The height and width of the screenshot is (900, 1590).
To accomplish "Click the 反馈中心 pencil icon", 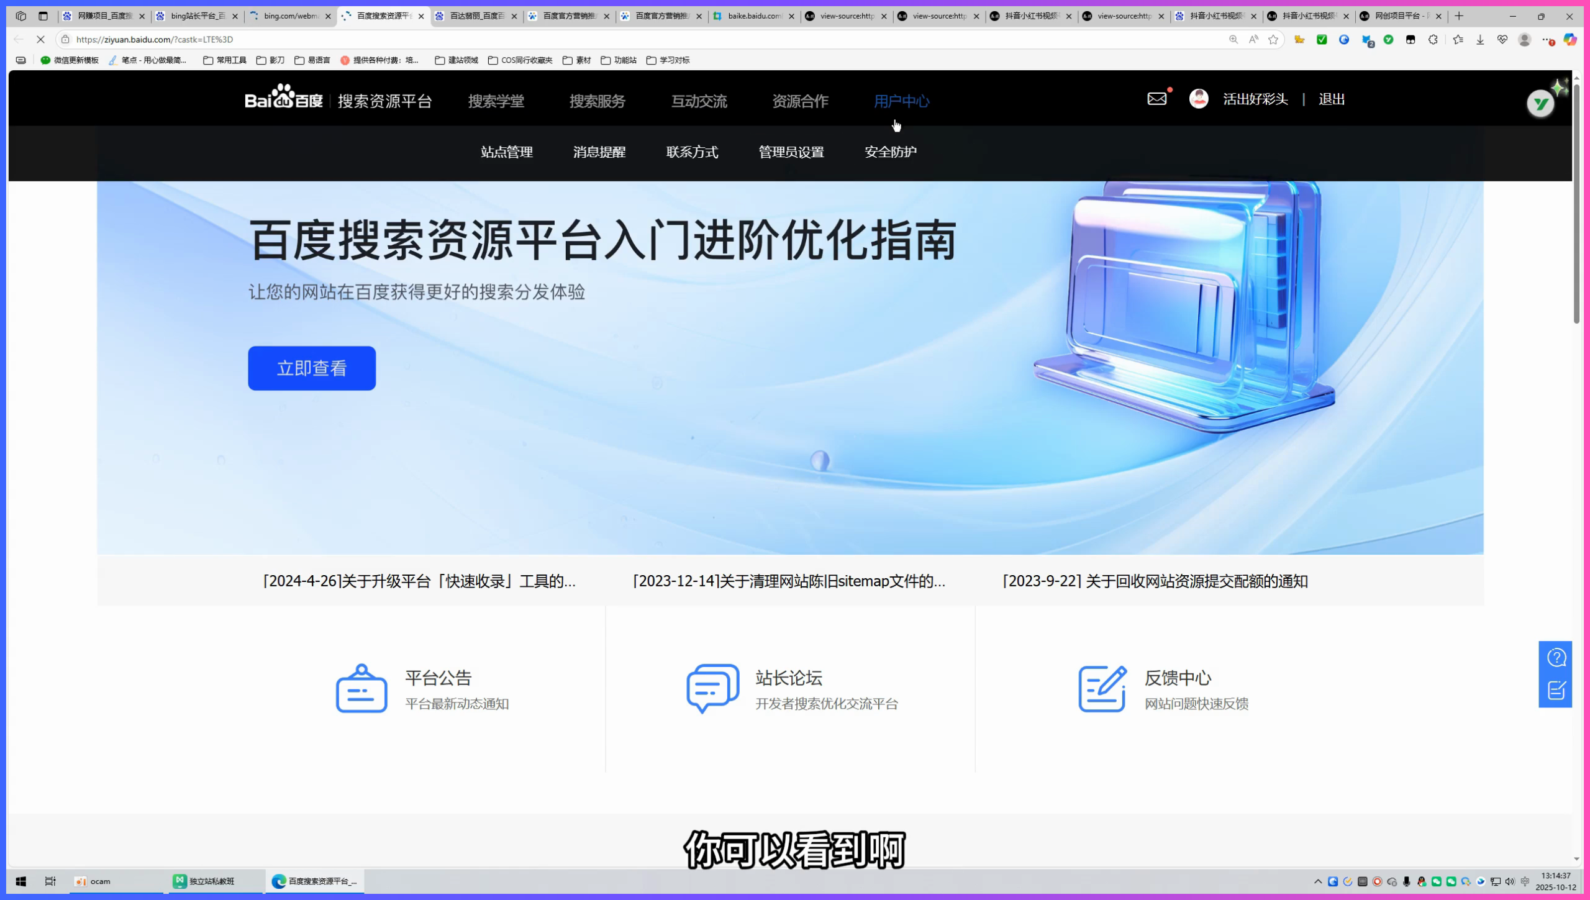I will [x=1102, y=688].
